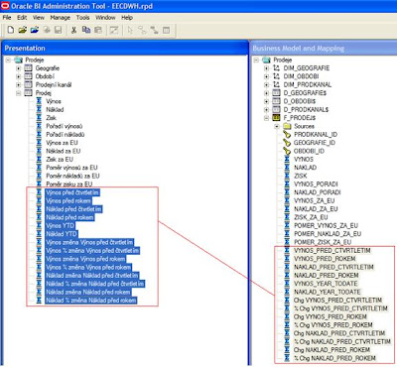Click the Sources folder icon
The image size is (397, 367).
[x=287, y=126]
